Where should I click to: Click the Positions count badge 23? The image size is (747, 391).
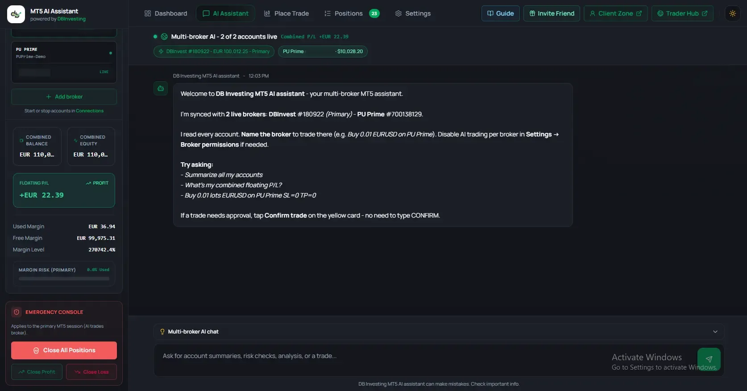pyautogui.click(x=374, y=13)
